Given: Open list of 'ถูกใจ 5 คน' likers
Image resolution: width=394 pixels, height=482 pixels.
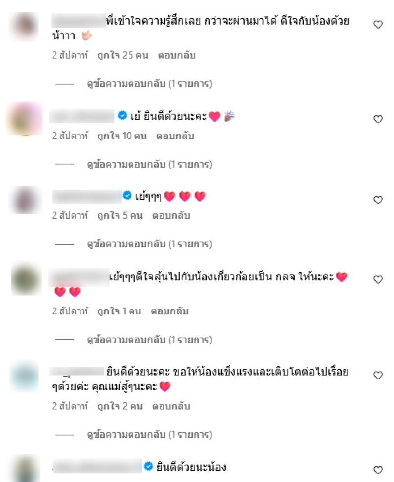Looking at the screenshot, I should pos(120,216).
